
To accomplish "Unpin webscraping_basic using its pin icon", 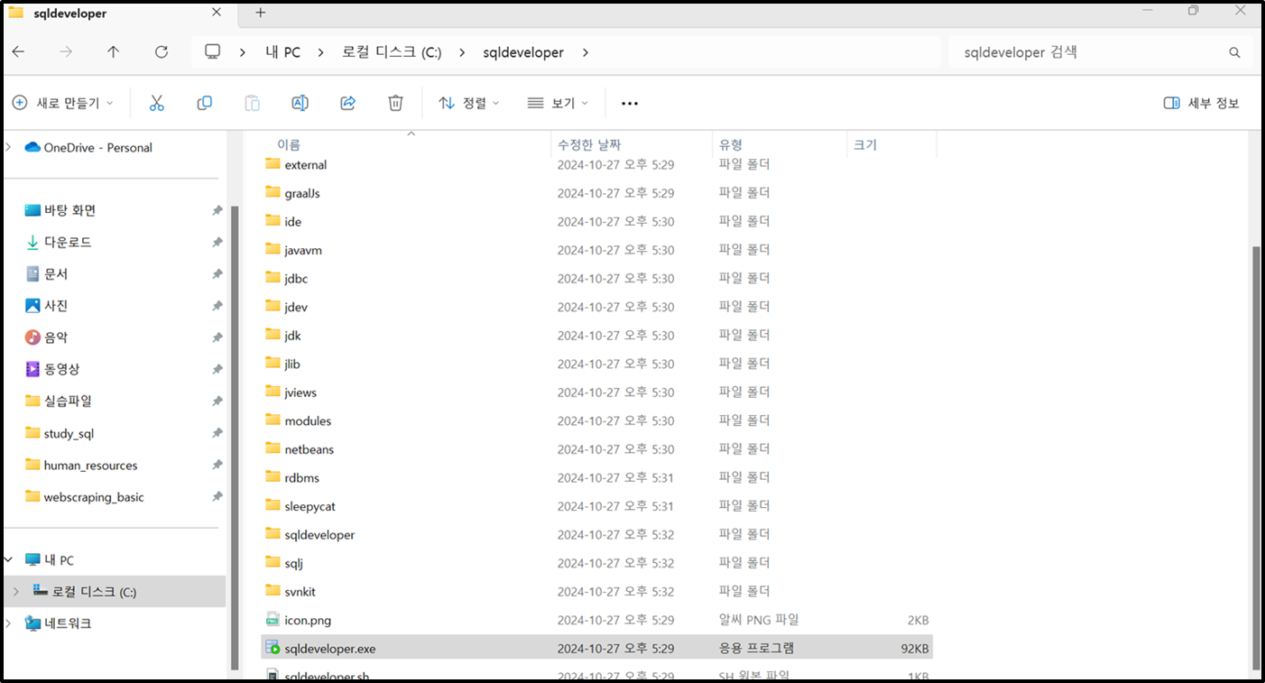I will click(217, 496).
